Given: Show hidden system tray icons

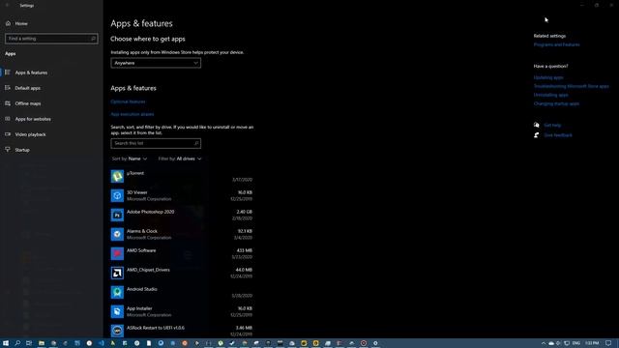Looking at the screenshot, I should coord(544,343).
